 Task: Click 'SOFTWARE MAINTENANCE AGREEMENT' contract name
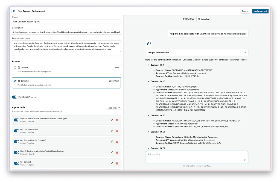click(x=192, y=70)
